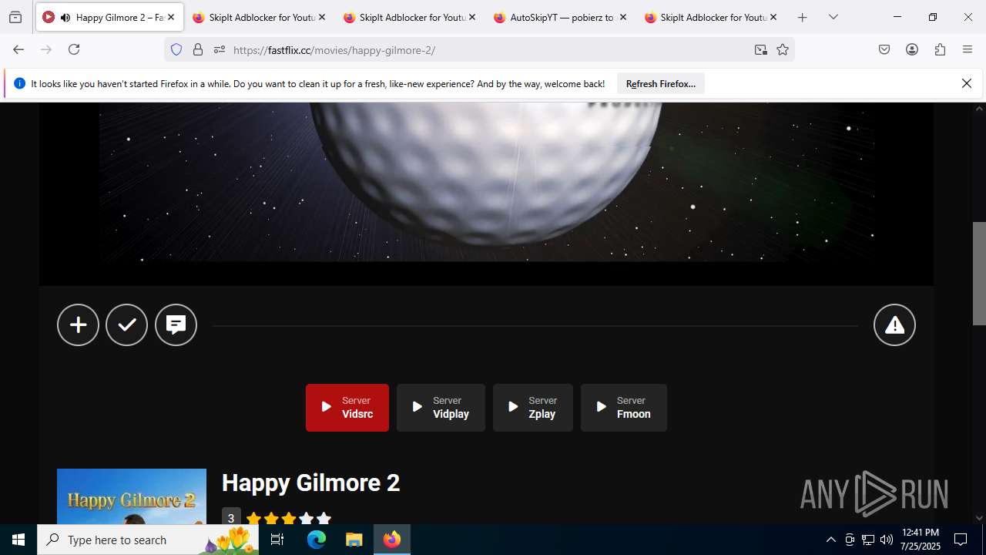Select Server Vidplay
986x555 pixels.
(441, 408)
